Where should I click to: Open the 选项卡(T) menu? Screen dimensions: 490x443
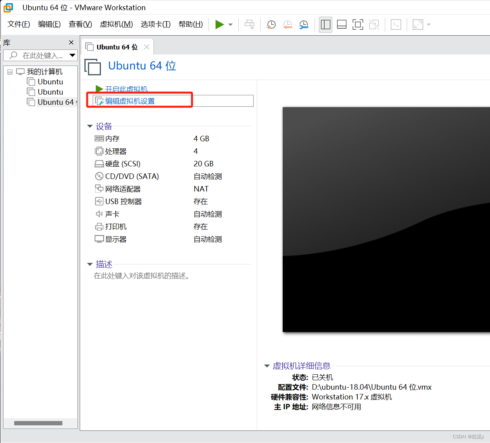click(x=155, y=24)
